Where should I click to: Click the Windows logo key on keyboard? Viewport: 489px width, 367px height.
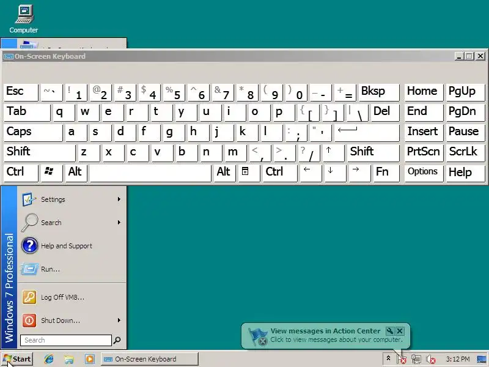51,172
